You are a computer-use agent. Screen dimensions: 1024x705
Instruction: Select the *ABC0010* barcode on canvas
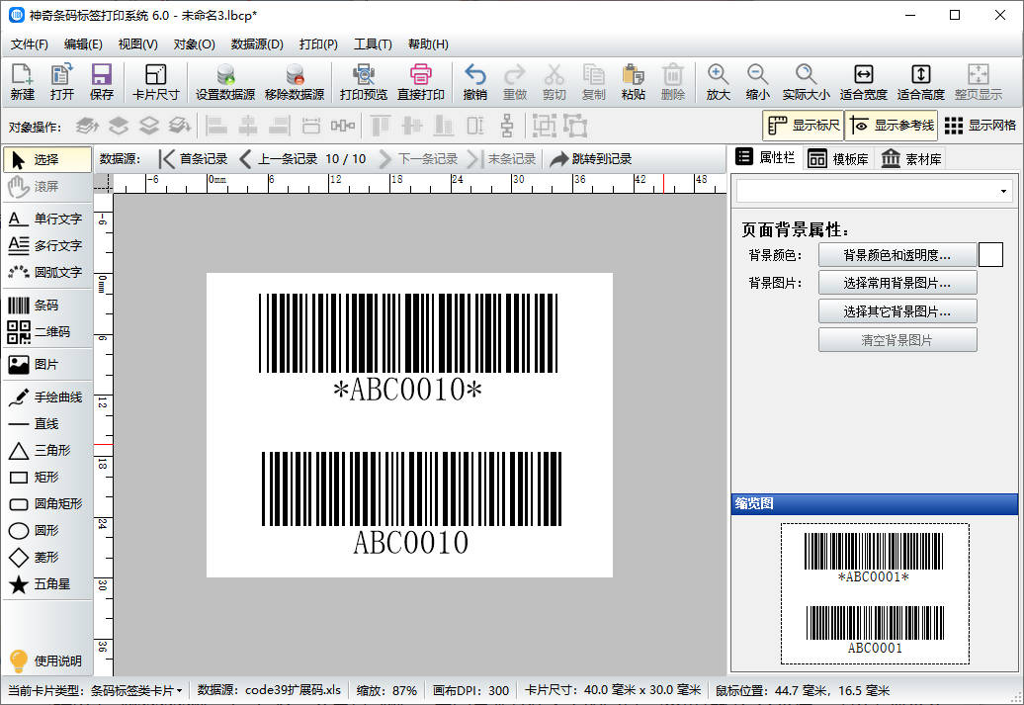(408, 348)
